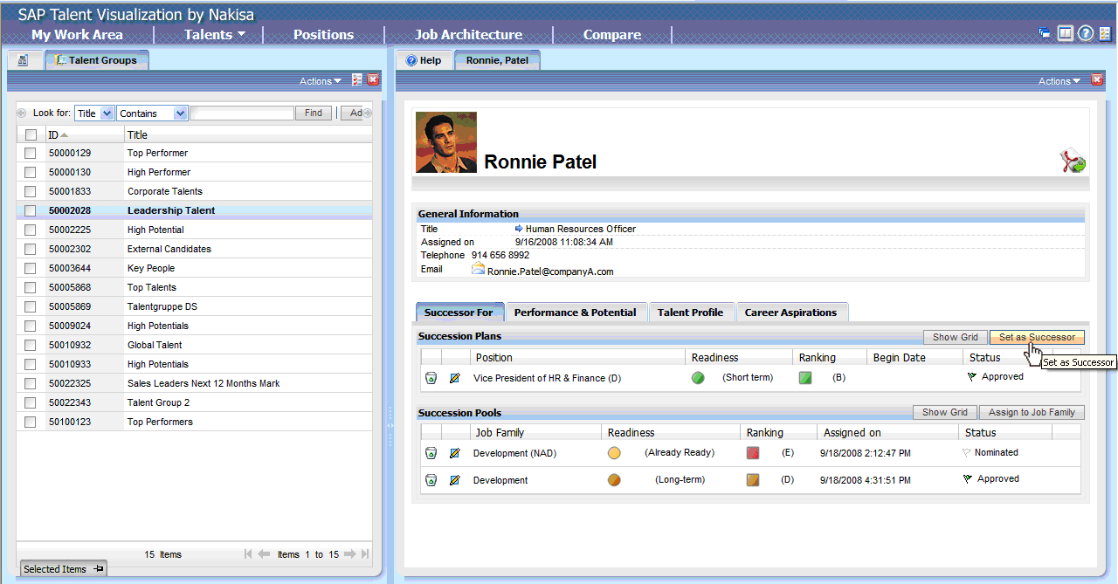The height and width of the screenshot is (584, 1118).
Task: Open the Job Architecture menu item
Action: 468,35
